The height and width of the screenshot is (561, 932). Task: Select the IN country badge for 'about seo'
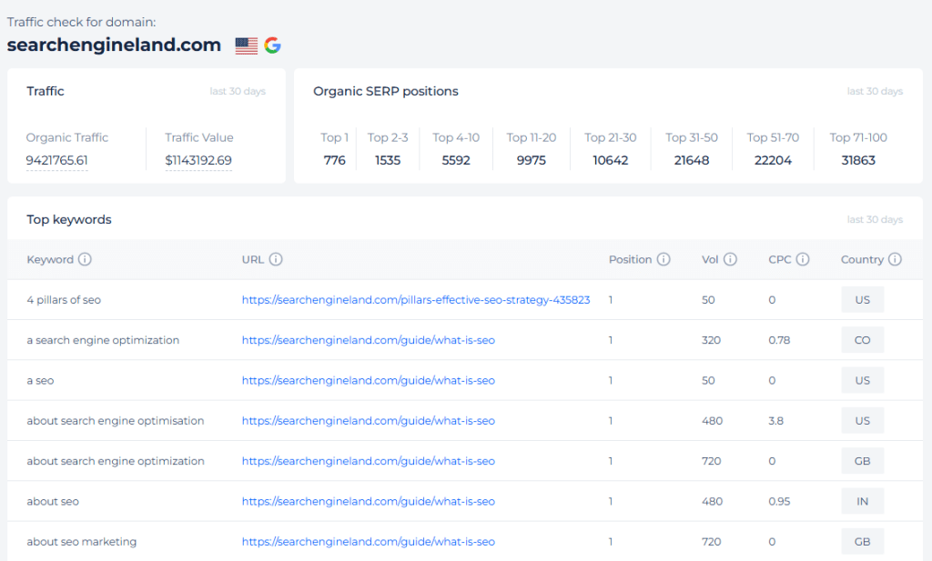862,501
